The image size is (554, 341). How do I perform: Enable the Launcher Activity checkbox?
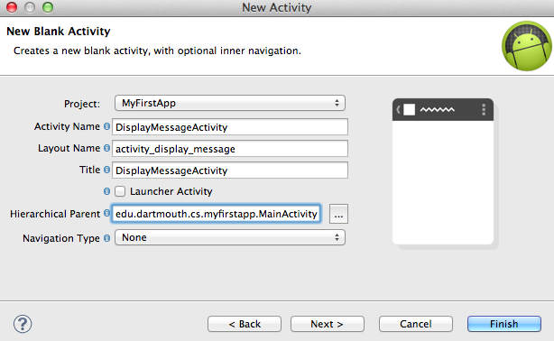(120, 191)
